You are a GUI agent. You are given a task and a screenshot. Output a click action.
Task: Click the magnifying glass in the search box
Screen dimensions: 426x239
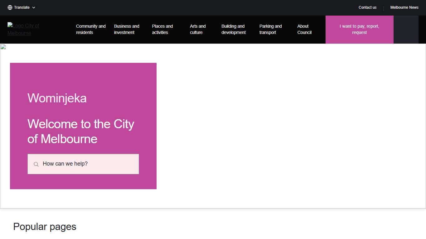[x=36, y=164]
